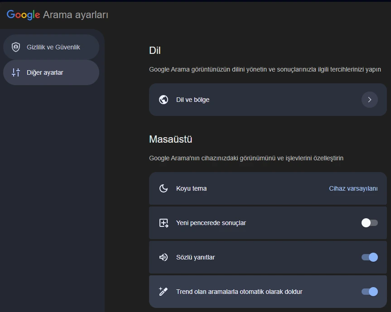Switch to the Gizlilik ve Güvenlik tab
Viewport: 391px width, 312px height.
tap(53, 47)
